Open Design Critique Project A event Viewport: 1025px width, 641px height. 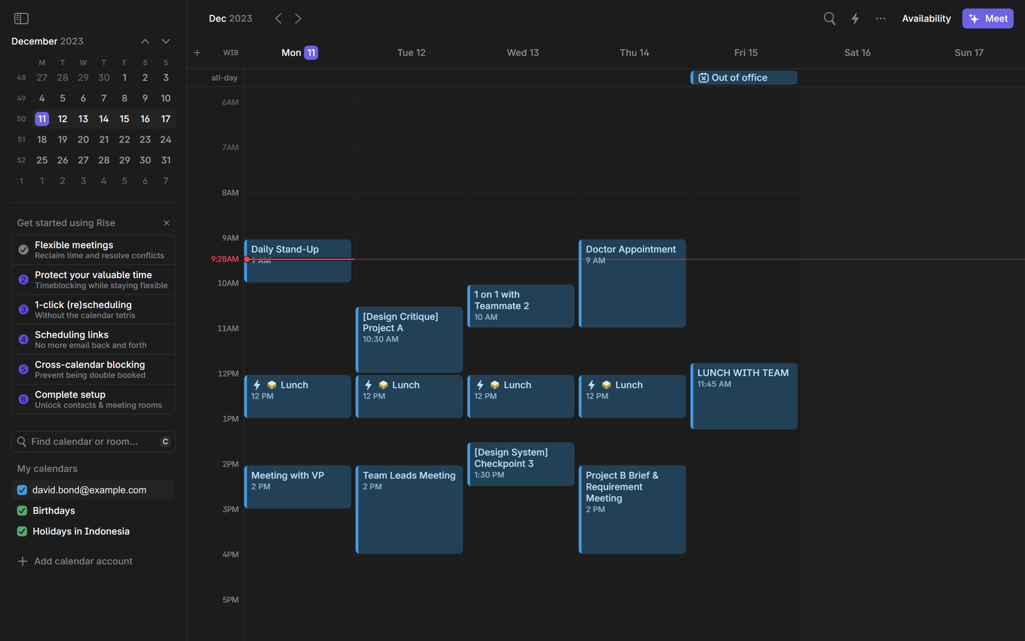pos(409,340)
